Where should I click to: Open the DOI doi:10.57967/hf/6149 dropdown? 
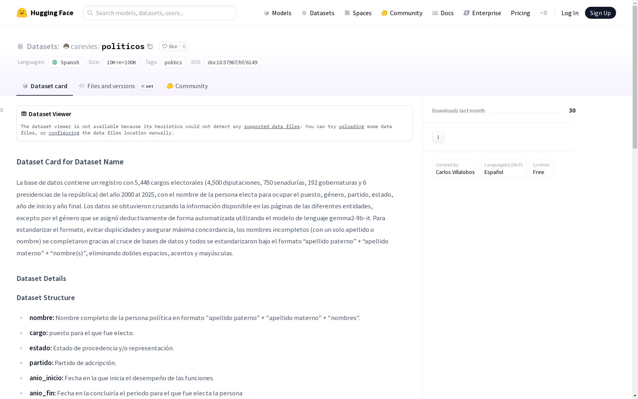(233, 62)
